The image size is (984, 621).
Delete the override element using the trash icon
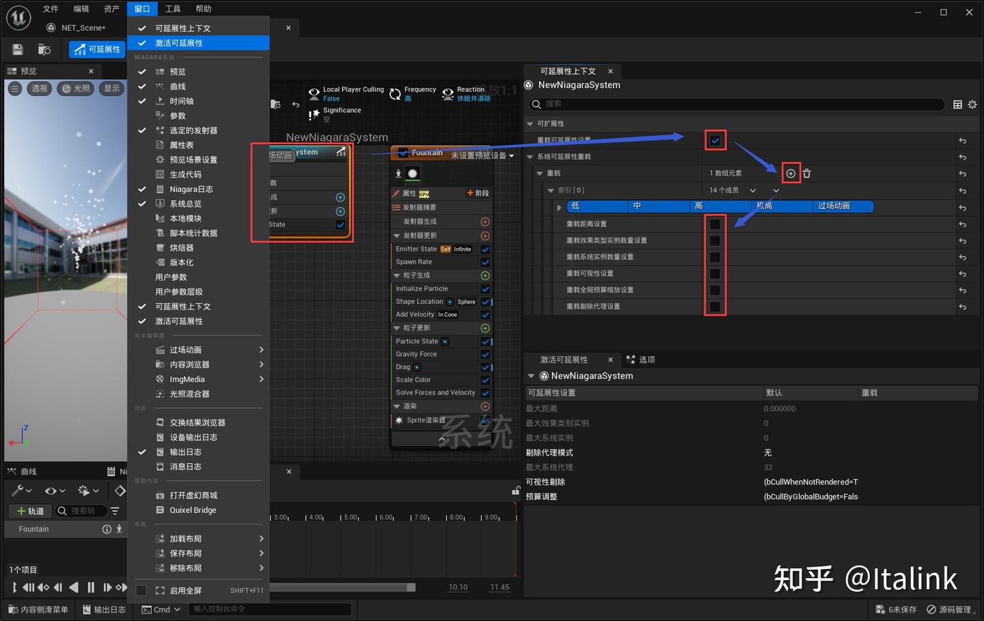point(806,173)
